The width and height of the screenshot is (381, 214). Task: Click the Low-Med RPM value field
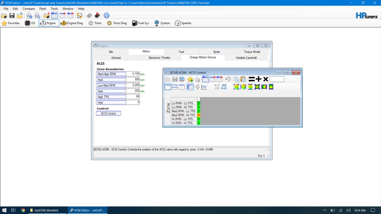132,85
